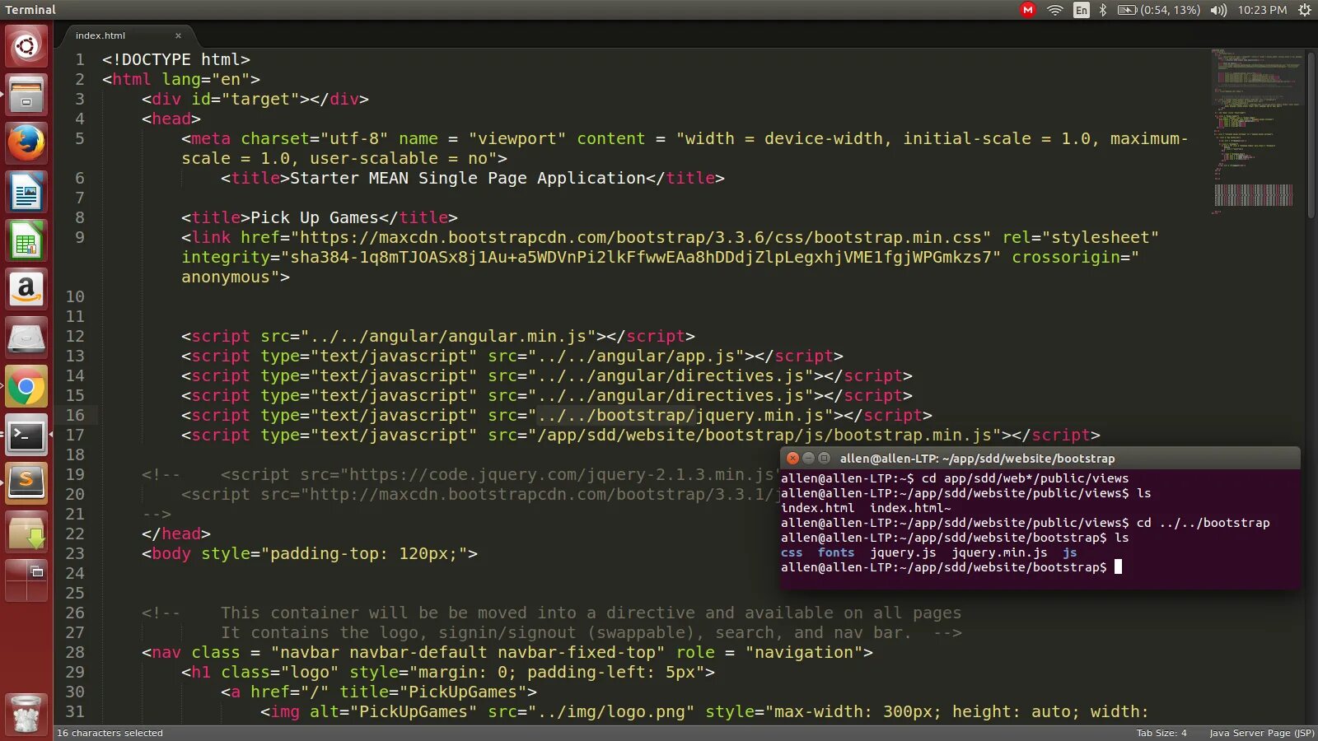Viewport: 1318px width, 741px height.
Task: Click 'Starter MEAN Single Page Application' text
Action: pos(468,178)
